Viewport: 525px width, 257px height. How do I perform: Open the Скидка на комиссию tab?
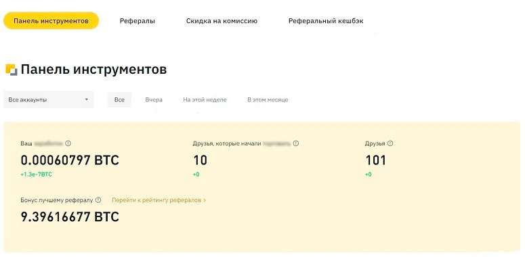[222, 21]
